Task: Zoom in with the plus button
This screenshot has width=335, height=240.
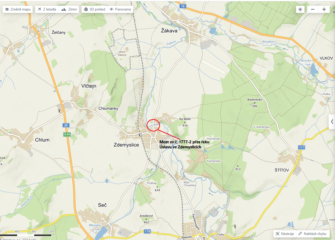Action: (324, 9)
